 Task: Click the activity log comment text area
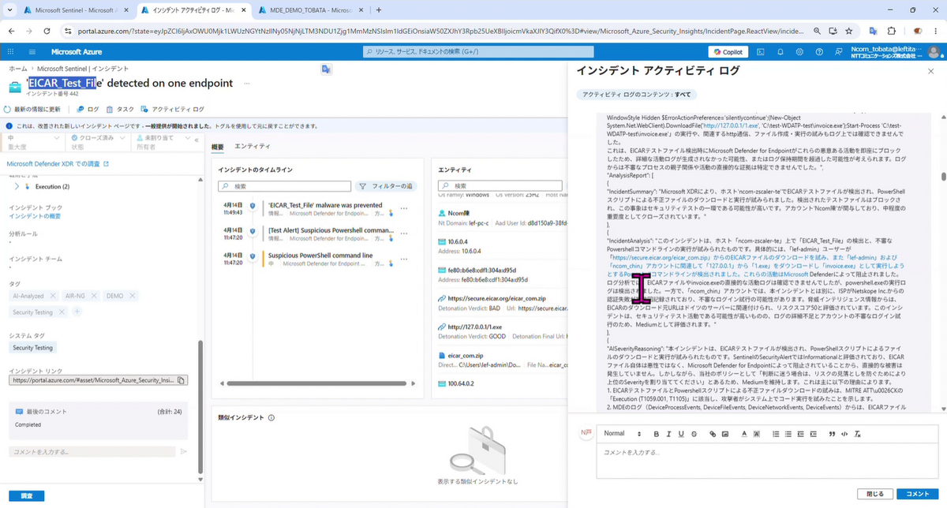coord(768,461)
